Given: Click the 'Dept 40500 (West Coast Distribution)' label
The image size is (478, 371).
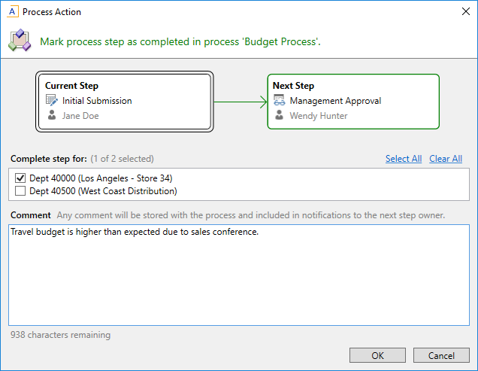Looking at the screenshot, I should pos(103,191).
